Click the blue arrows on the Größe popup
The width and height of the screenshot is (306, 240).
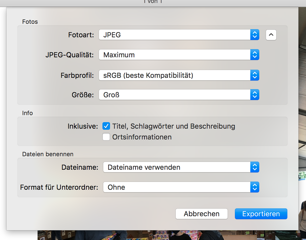(254, 95)
